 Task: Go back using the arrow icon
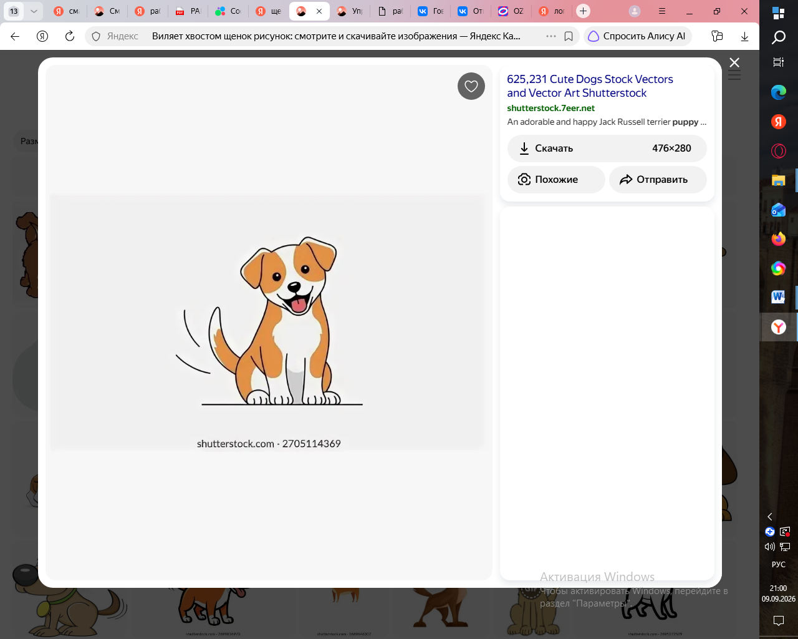16,36
